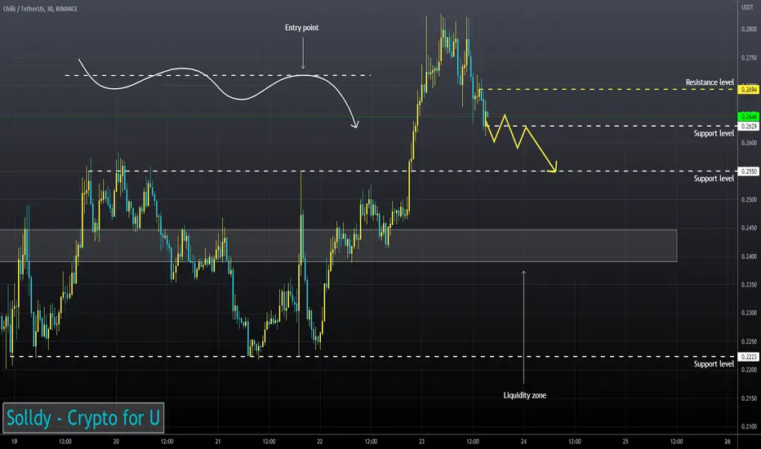Select the yellow 0.2694 resistance price tag
This screenshot has width=761, height=449.
(749, 90)
